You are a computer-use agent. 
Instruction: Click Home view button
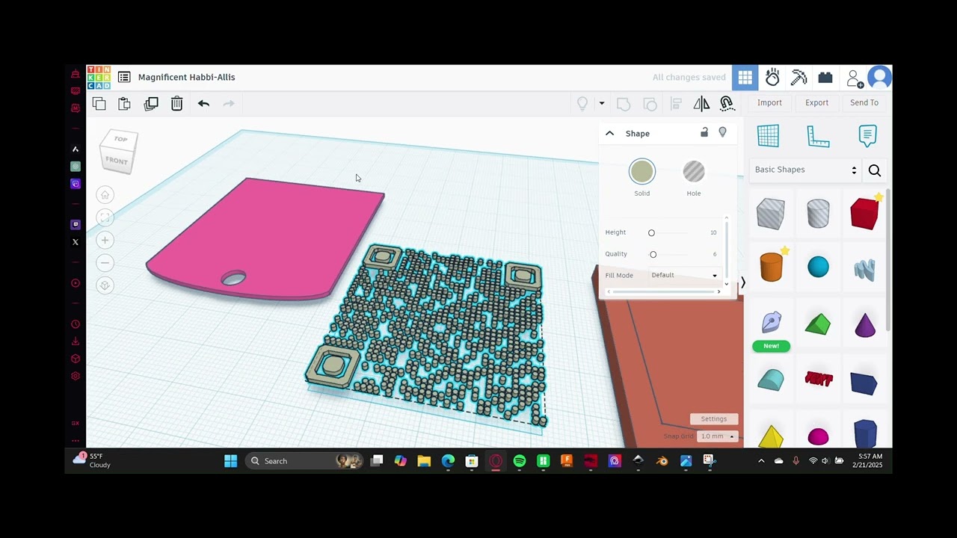pos(105,195)
